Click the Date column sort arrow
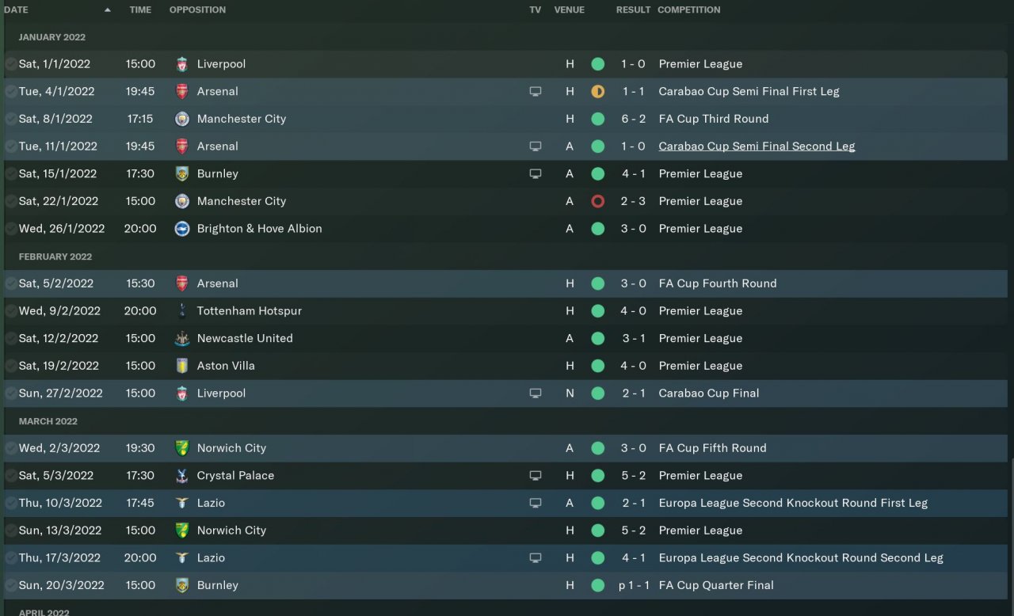Screen dimensions: 1014x616 pos(108,10)
